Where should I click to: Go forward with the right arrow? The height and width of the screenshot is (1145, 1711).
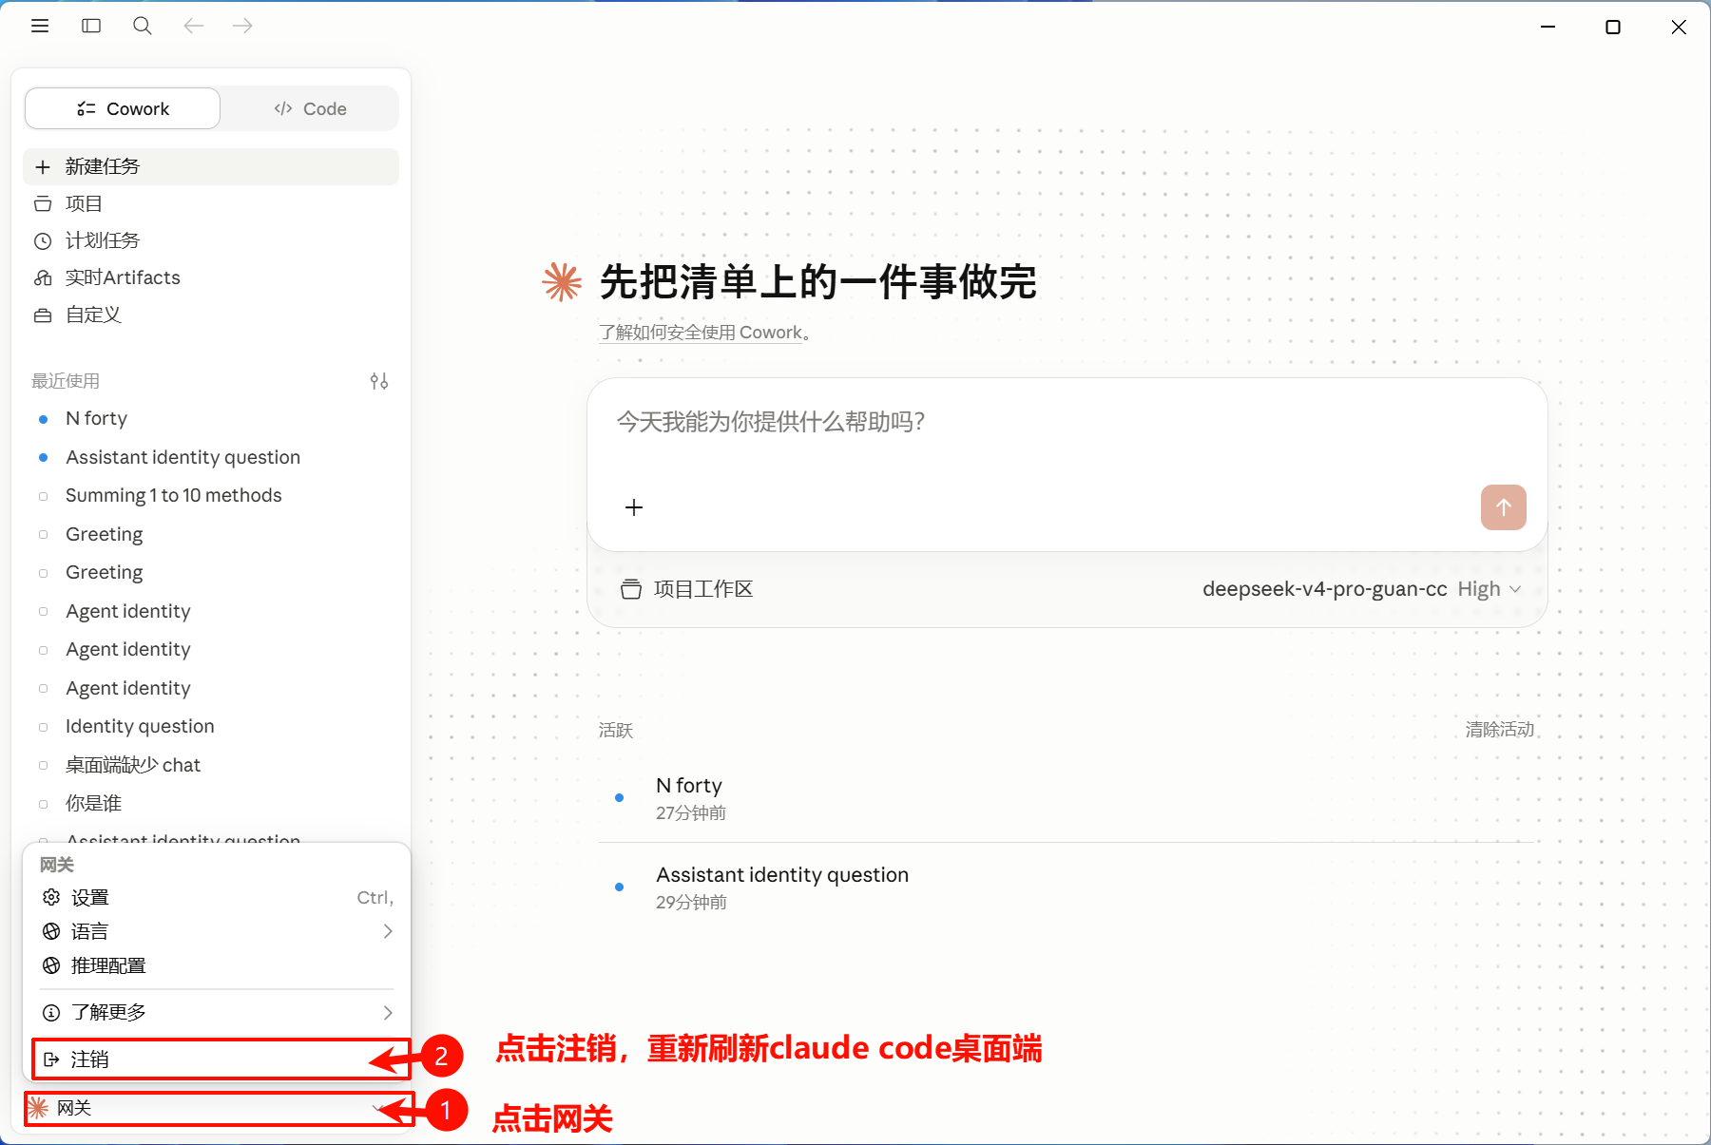click(x=242, y=26)
